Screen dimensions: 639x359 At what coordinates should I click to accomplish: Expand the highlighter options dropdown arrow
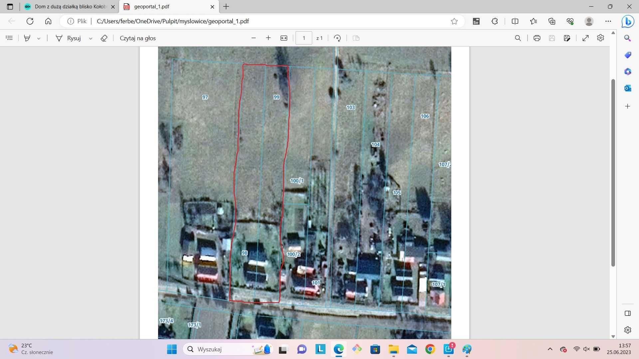coord(39,38)
